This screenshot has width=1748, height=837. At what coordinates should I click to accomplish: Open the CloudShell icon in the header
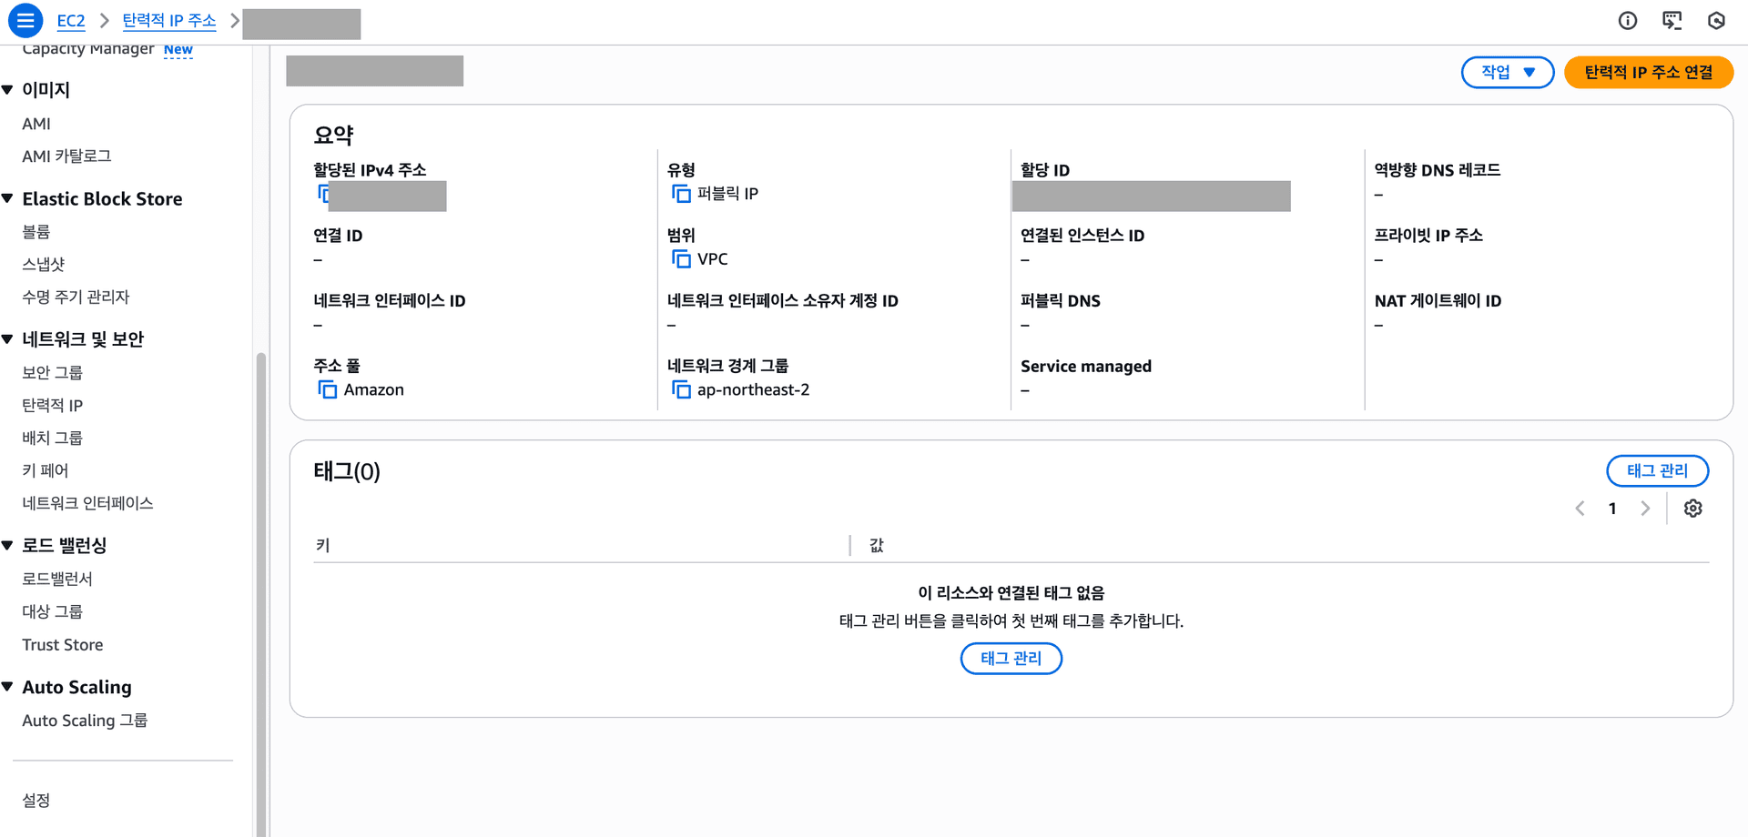1672,20
